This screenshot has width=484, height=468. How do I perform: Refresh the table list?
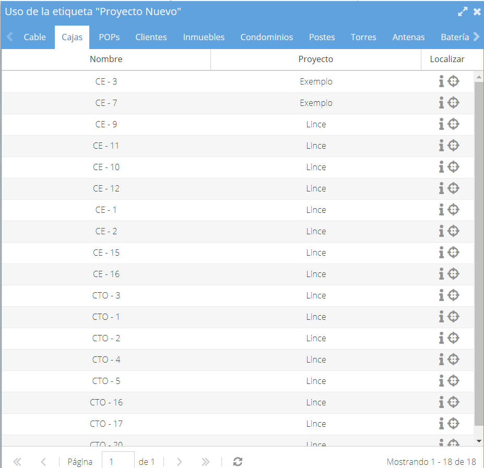[x=238, y=462]
